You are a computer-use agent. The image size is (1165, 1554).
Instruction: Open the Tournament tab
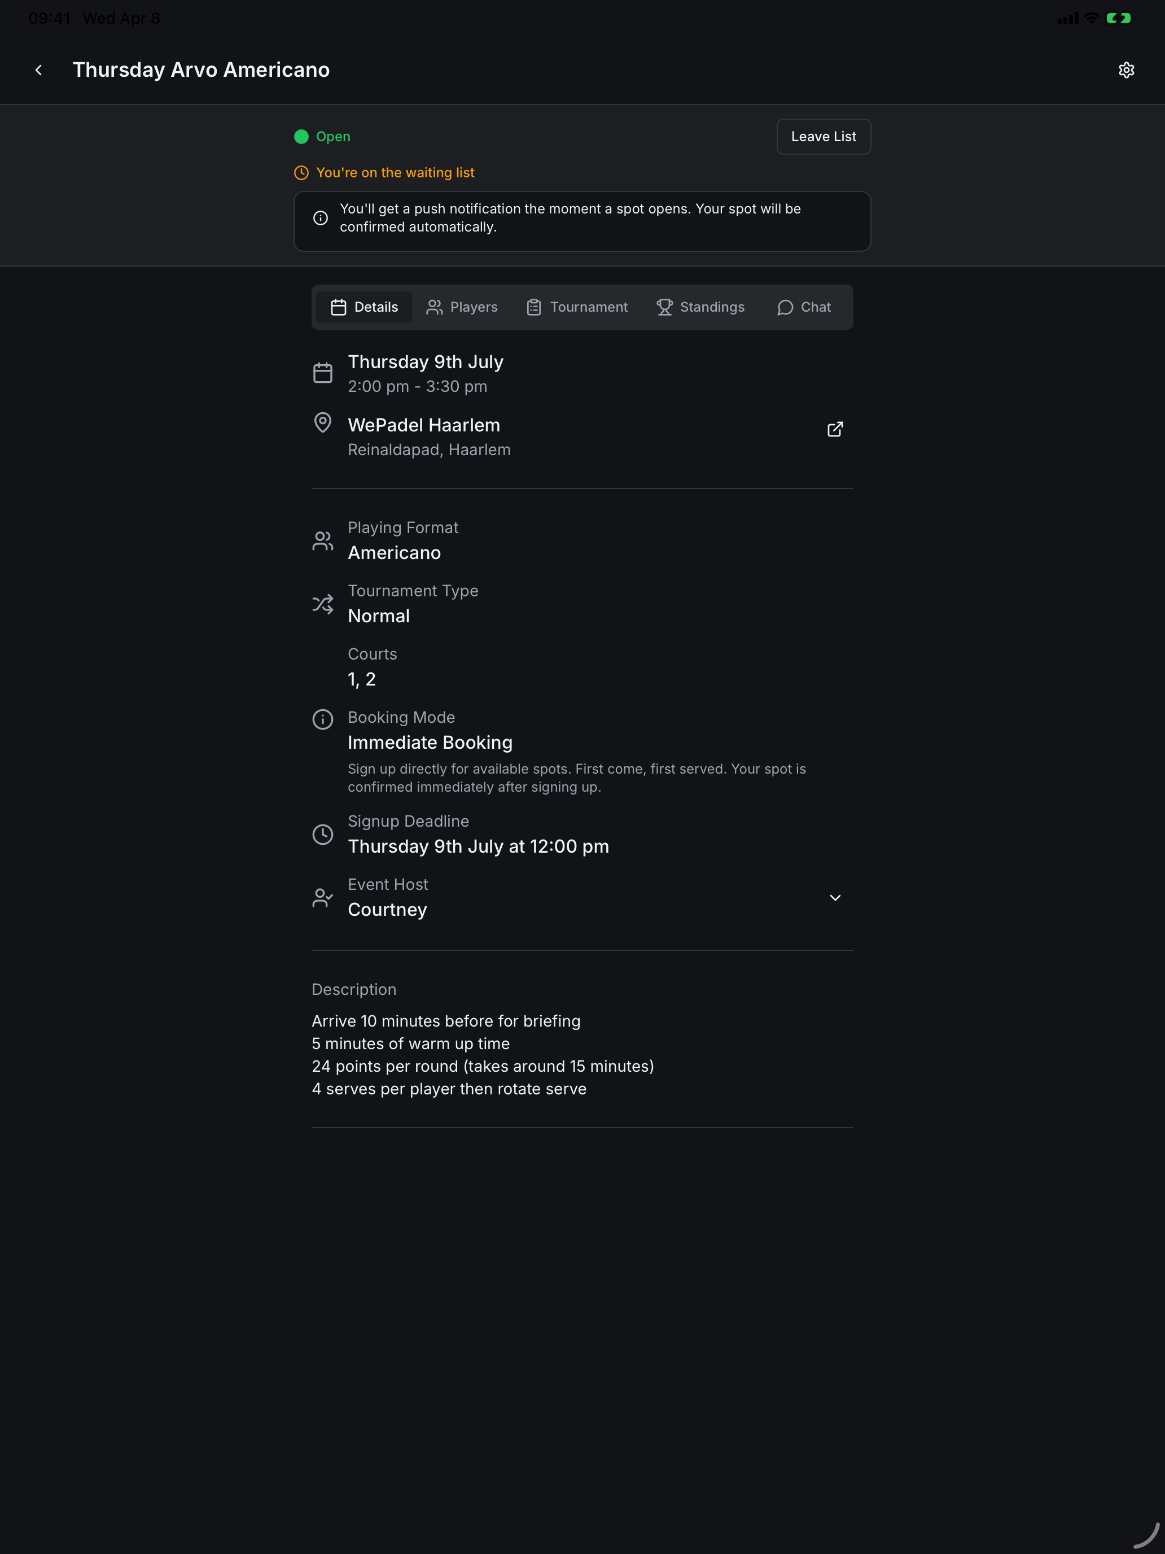tap(577, 307)
